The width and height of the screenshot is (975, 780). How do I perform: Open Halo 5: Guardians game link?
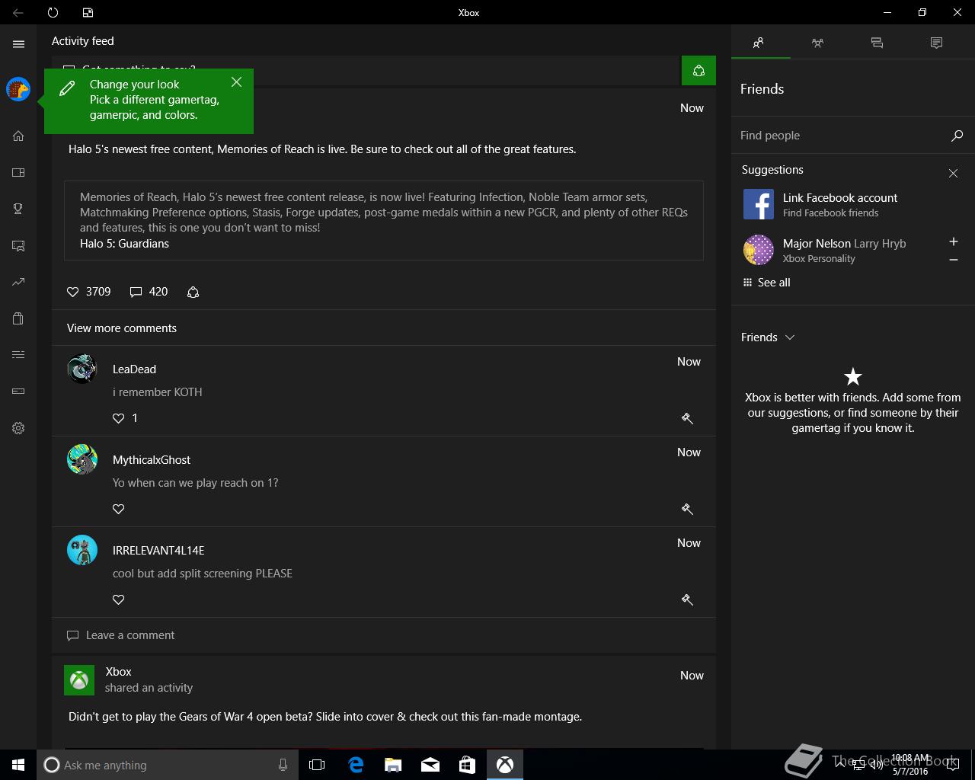pos(124,244)
